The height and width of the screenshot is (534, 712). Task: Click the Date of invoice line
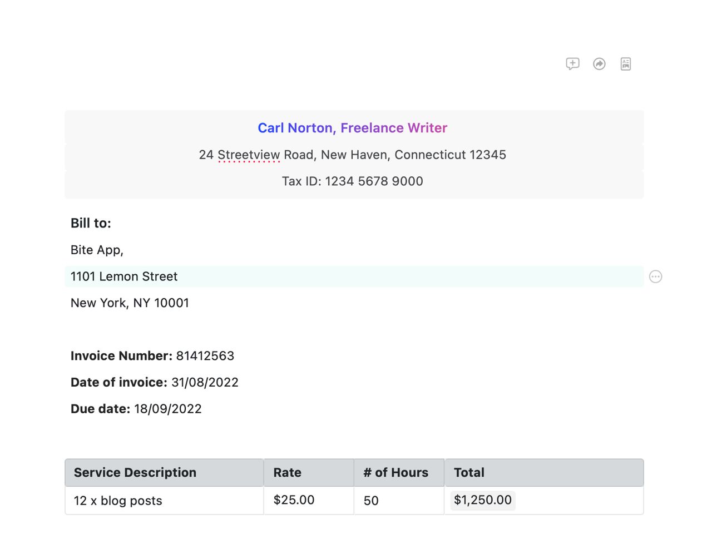pos(154,383)
